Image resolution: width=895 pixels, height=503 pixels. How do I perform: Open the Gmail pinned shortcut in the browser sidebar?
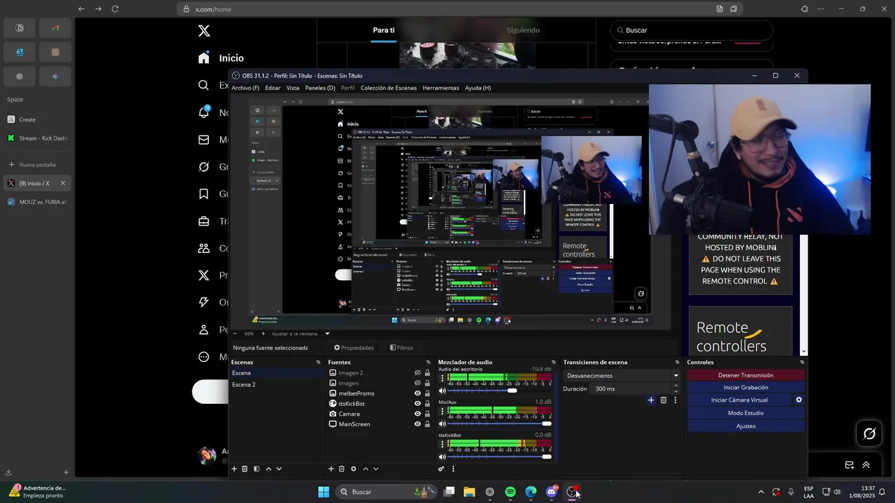point(55,28)
